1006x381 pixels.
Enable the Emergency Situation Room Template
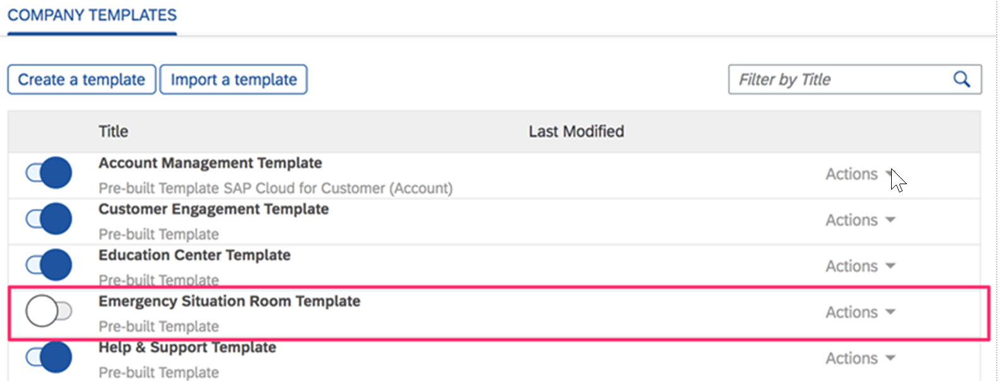click(49, 311)
